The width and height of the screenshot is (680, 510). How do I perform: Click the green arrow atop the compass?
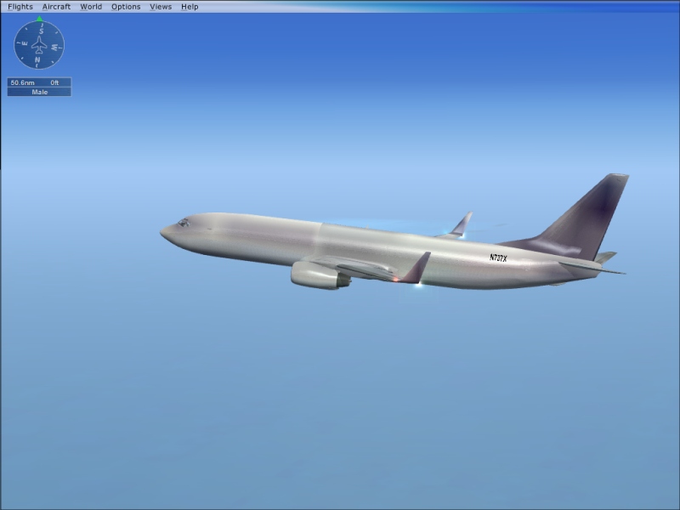coord(39,18)
